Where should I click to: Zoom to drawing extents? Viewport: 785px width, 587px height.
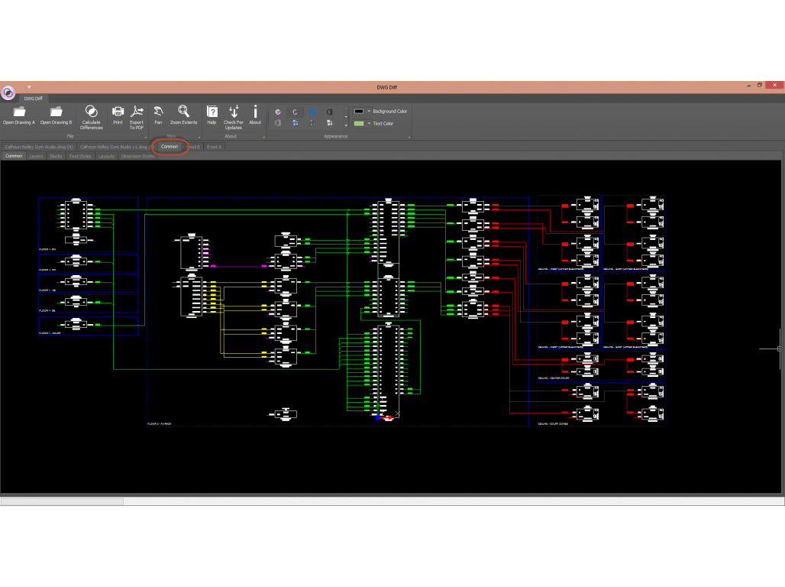tap(184, 115)
